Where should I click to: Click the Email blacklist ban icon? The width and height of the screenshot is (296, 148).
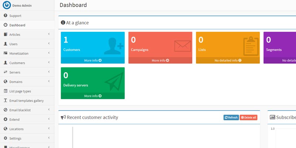[x=6, y=110]
